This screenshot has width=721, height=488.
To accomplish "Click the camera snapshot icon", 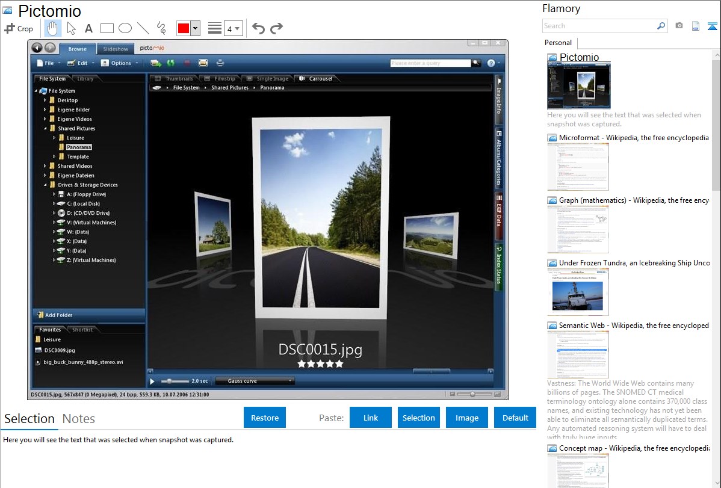I will tap(679, 26).
